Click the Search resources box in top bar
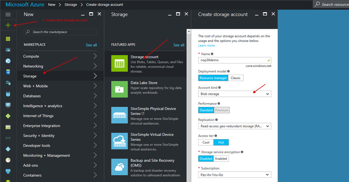This screenshot has width=349, height=182. click(331, 4)
